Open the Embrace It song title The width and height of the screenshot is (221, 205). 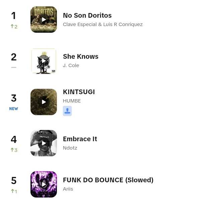coord(80,139)
